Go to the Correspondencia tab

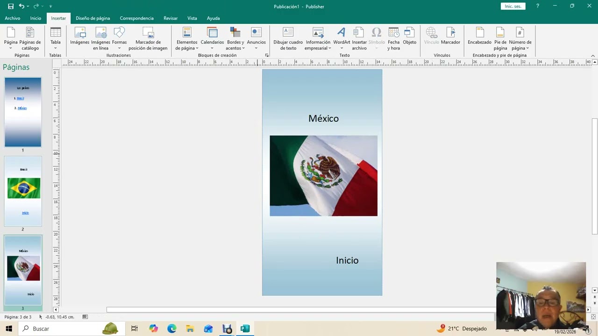click(x=136, y=18)
